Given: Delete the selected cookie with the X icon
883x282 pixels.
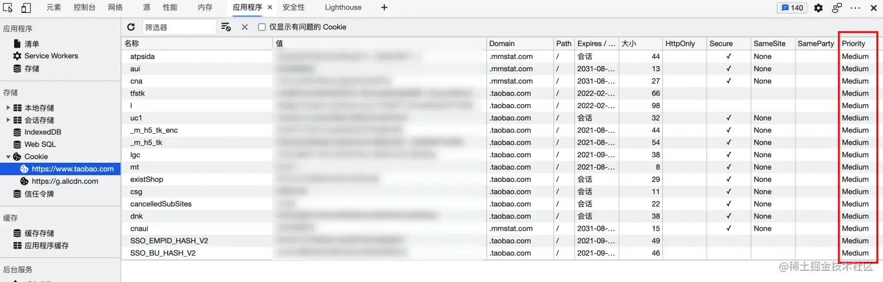Looking at the screenshot, I should click(x=244, y=27).
